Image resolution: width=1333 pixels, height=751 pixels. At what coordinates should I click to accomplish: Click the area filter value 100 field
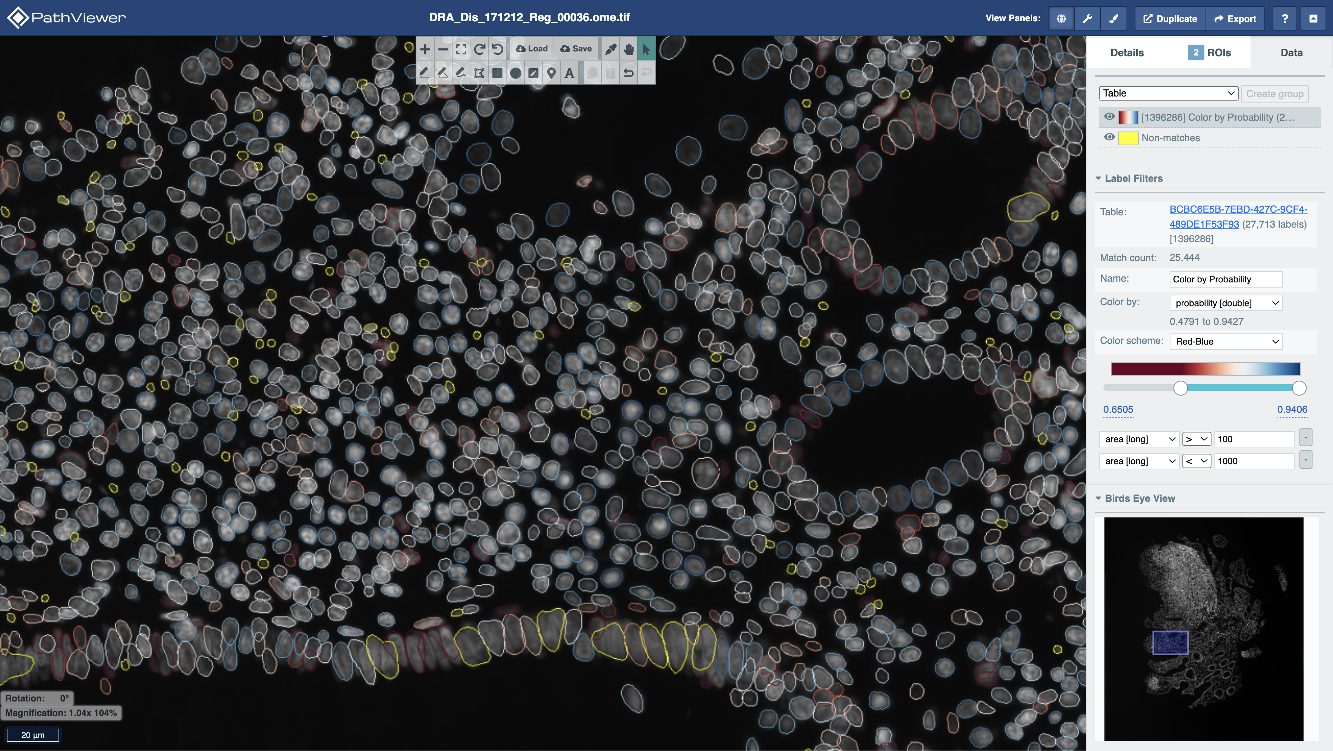[x=1254, y=439]
